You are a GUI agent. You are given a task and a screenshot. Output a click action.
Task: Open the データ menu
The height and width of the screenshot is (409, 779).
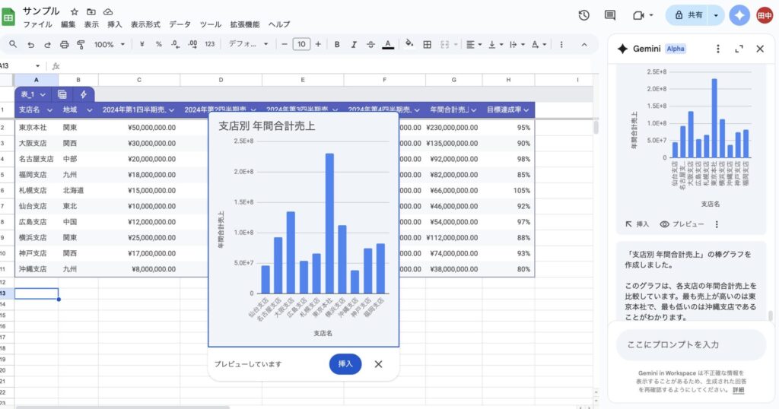coord(180,24)
